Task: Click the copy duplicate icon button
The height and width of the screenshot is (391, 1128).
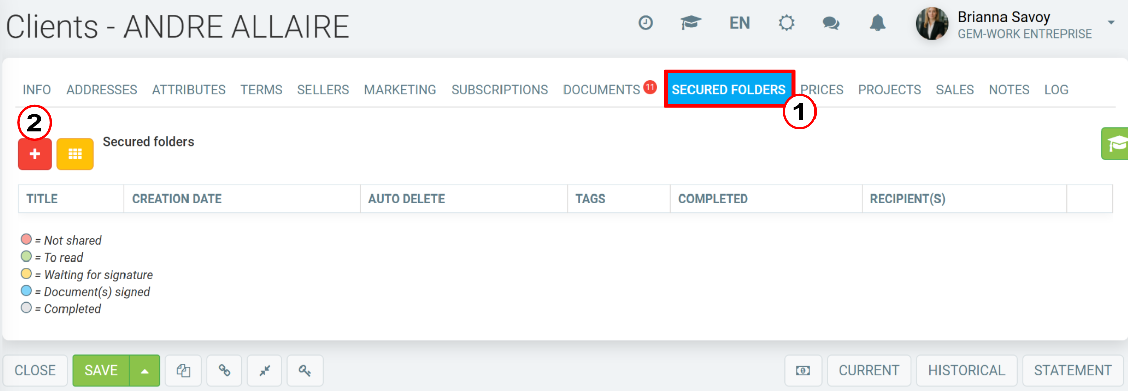Action: coord(183,370)
